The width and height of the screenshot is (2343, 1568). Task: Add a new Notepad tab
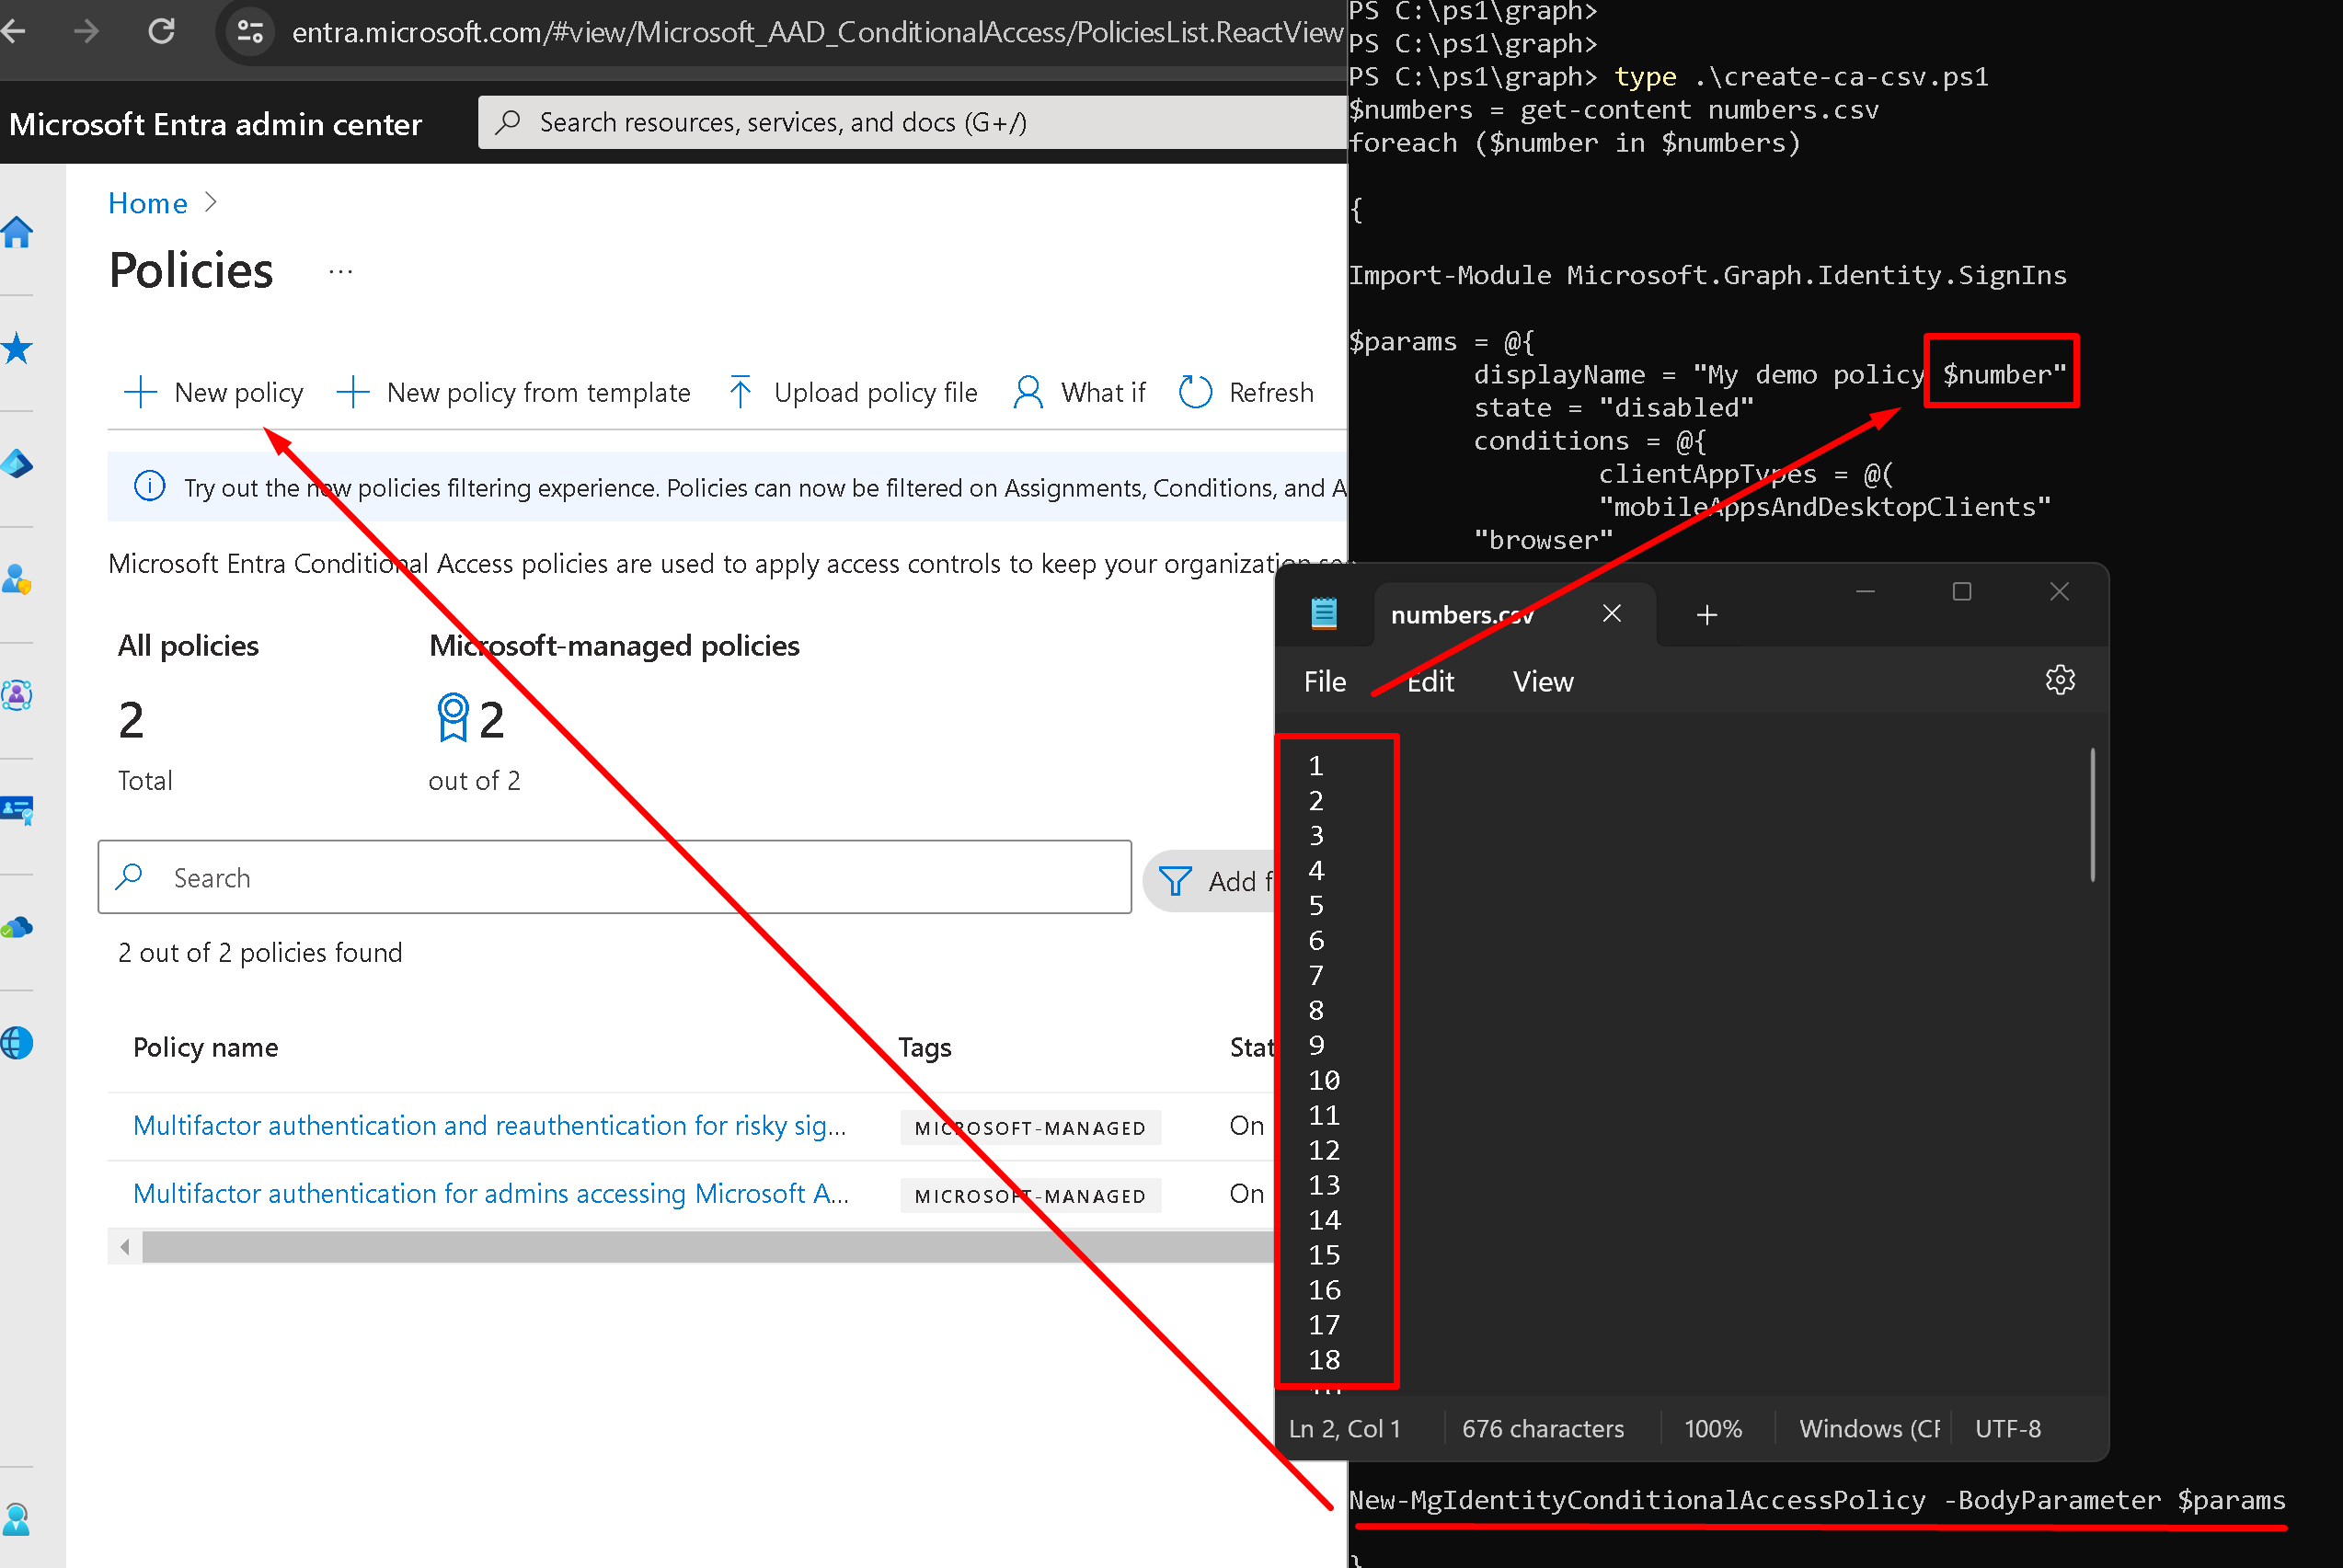click(1706, 615)
